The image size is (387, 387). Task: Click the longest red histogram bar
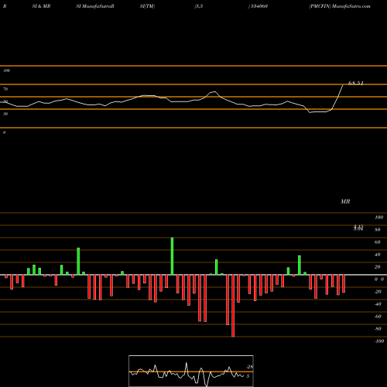233,306
